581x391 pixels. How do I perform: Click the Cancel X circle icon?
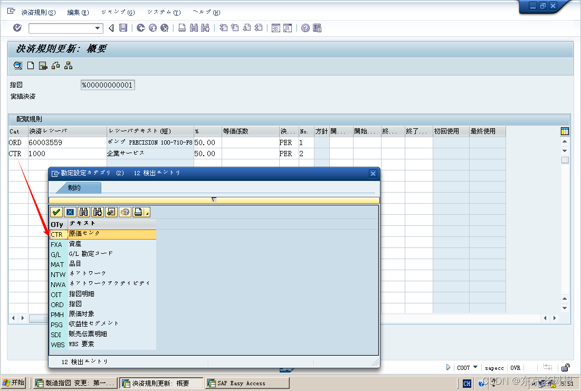click(x=165, y=28)
